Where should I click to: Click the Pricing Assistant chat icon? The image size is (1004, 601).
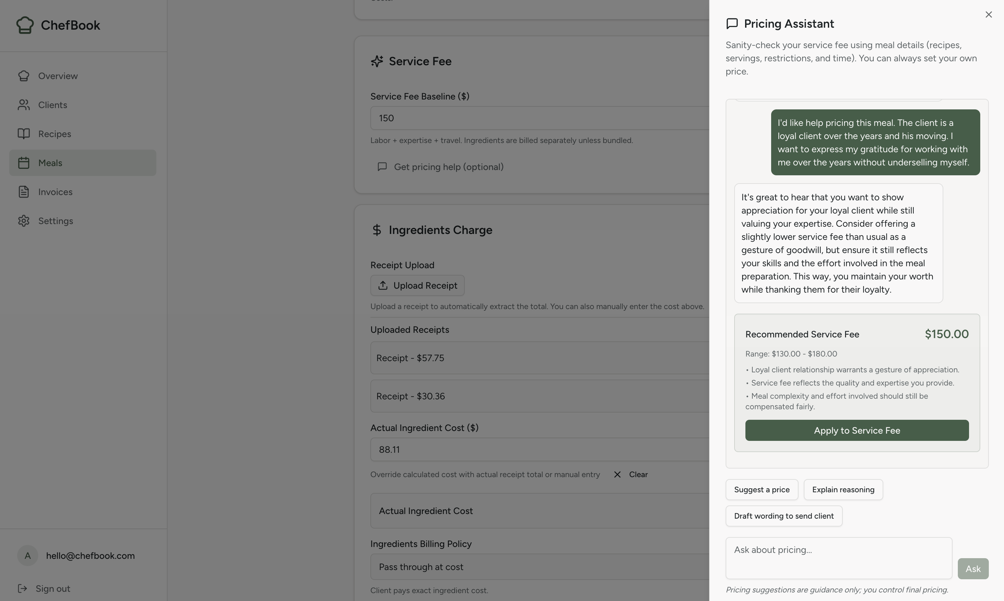click(x=732, y=23)
